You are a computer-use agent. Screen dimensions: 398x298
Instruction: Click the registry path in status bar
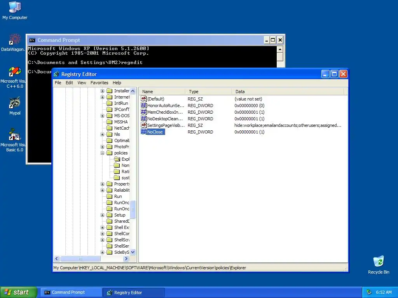tap(150, 268)
